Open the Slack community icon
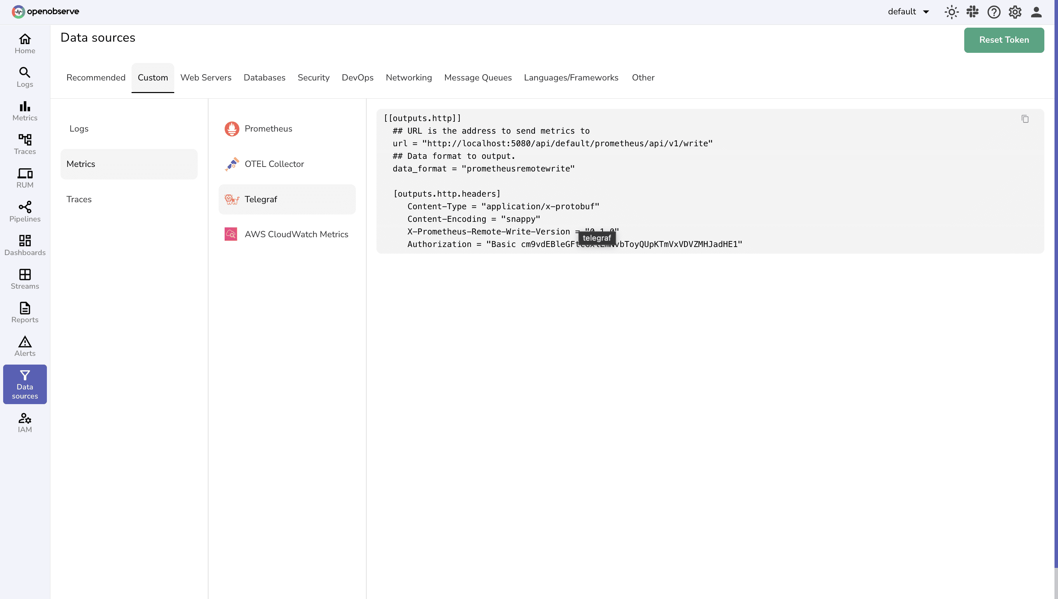Viewport: 1058px width, 599px height. pos(972,12)
